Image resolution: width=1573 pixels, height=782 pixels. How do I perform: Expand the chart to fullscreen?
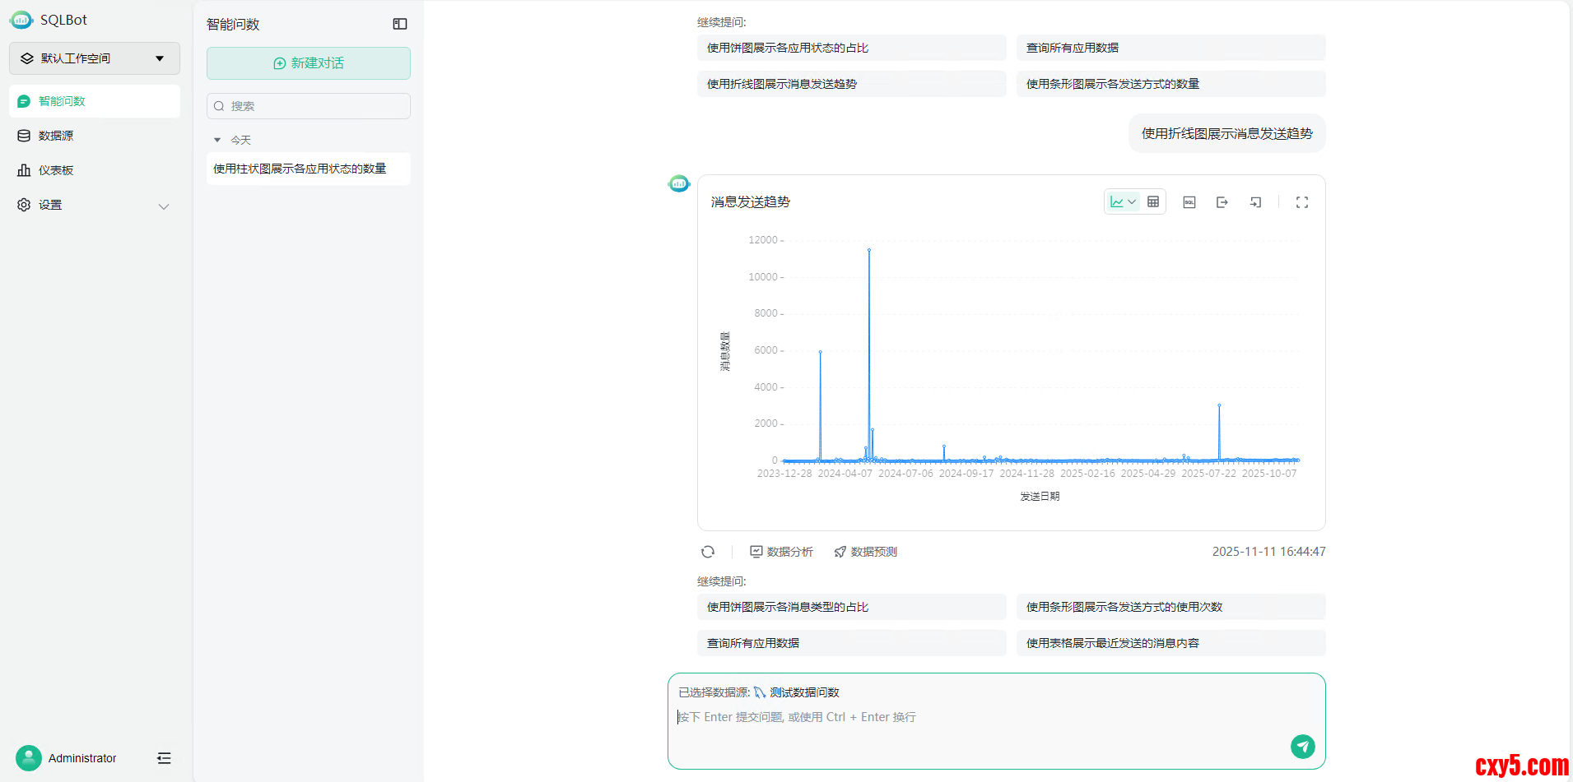[x=1302, y=202]
